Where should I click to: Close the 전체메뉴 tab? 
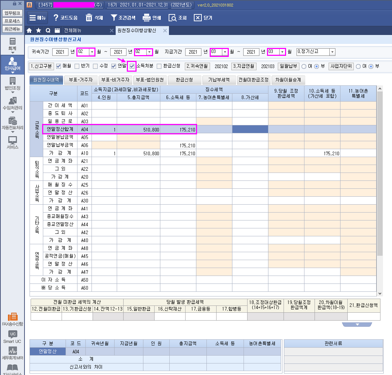click(111, 31)
